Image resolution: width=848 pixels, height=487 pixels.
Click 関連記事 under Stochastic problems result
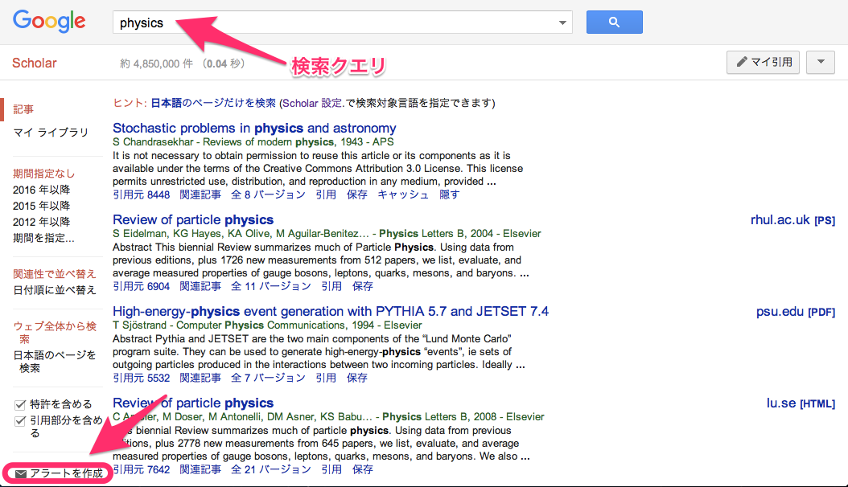coord(200,195)
